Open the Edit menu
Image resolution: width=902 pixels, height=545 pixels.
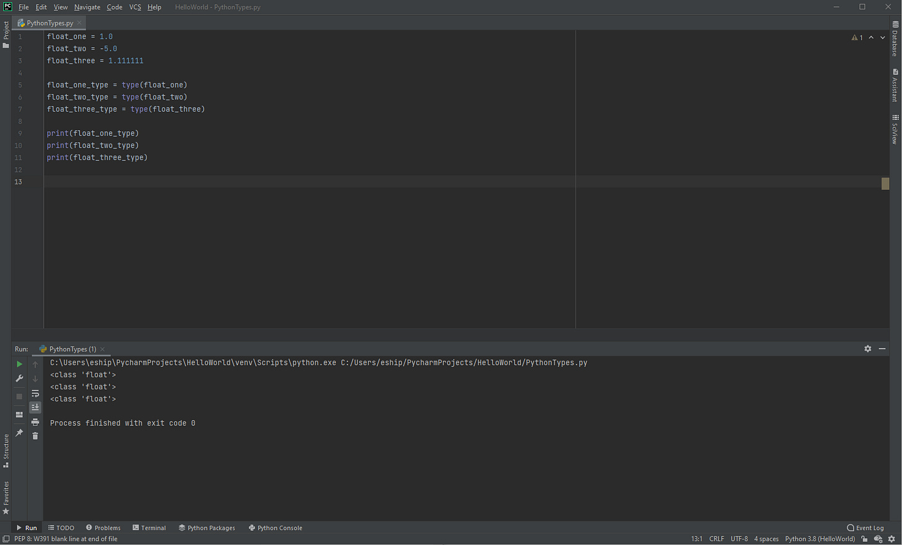coord(41,7)
